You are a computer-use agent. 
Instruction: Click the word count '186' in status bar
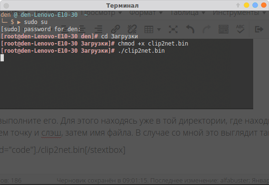[16, 181]
